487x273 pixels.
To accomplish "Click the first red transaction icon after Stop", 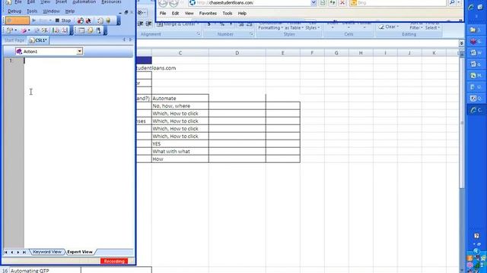I will (x=81, y=20).
